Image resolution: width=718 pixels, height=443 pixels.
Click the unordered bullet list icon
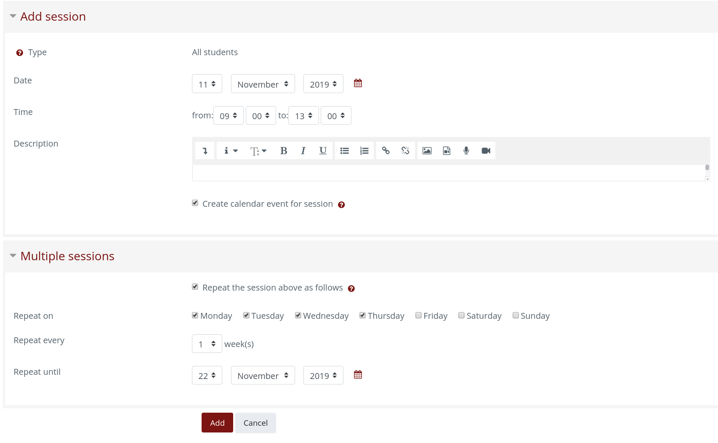[x=344, y=151]
